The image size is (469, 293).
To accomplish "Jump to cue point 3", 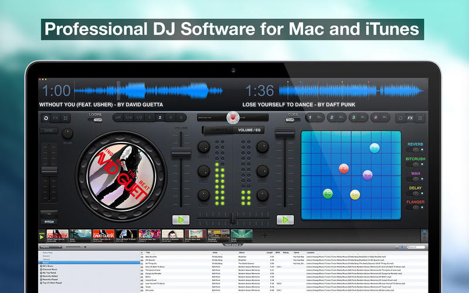I will tap(354, 118).
